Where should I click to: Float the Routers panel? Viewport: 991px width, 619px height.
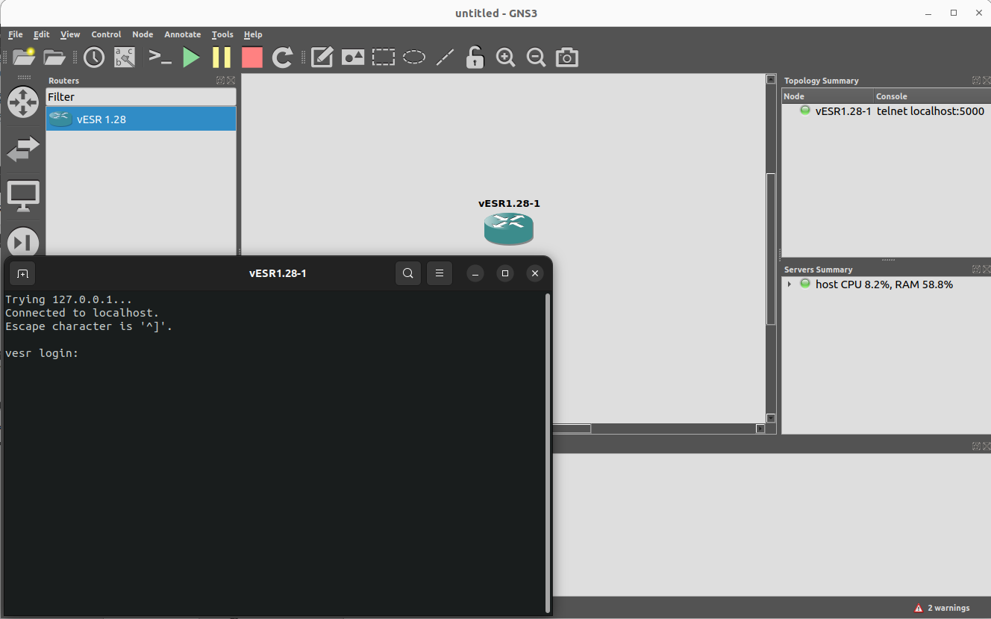[221, 81]
